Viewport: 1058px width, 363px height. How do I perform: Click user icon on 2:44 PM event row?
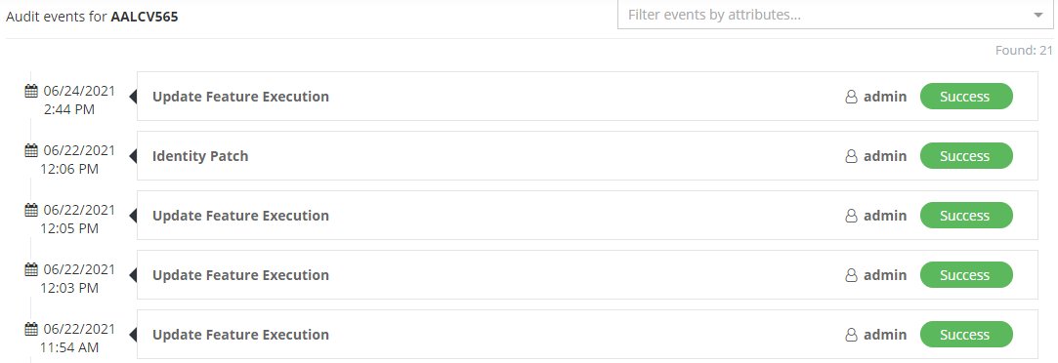pos(852,97)
